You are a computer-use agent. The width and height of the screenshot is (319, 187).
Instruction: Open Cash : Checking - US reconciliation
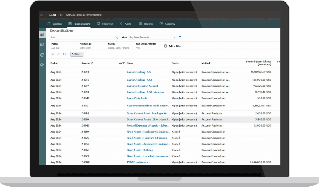tap(139, 72)
